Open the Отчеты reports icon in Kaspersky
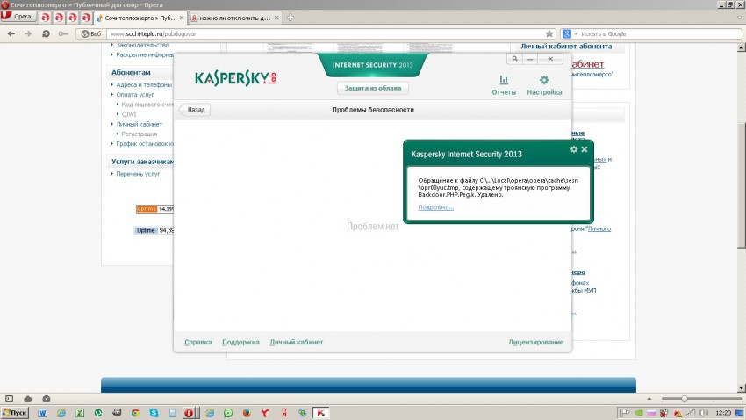Image resolution: width=746 pixels, height=420 pixels. click(504, 84)
